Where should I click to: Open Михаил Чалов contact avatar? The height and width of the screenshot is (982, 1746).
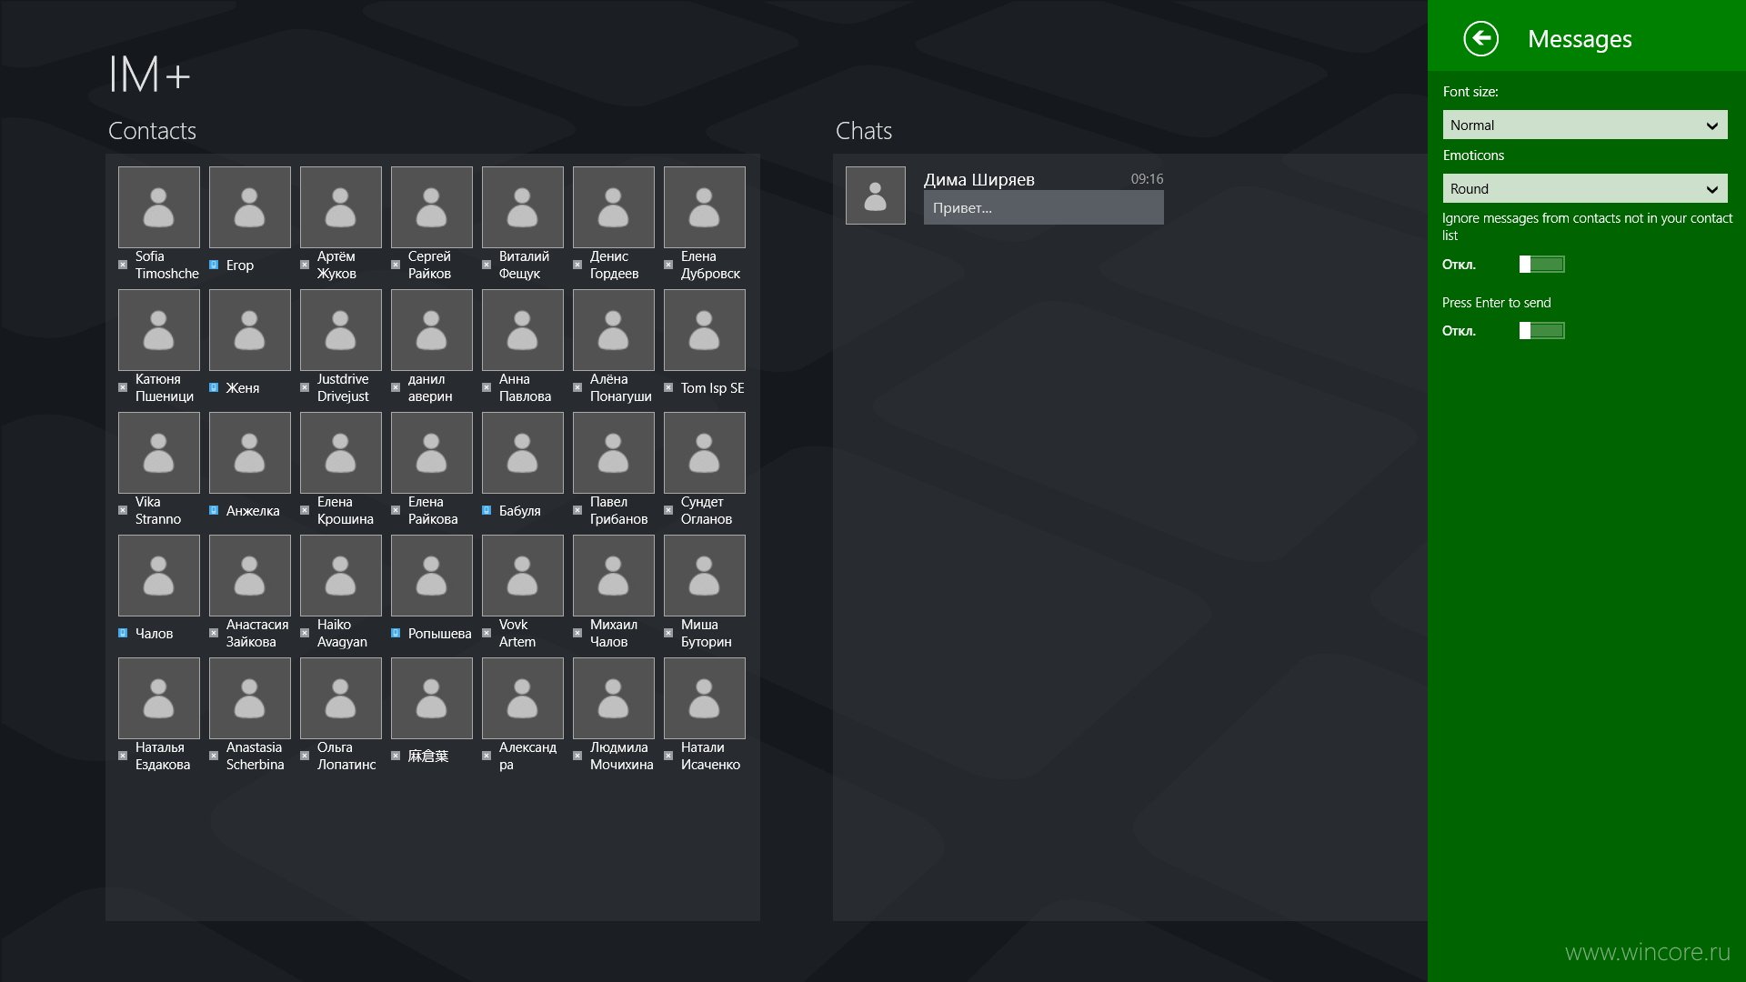614,576
